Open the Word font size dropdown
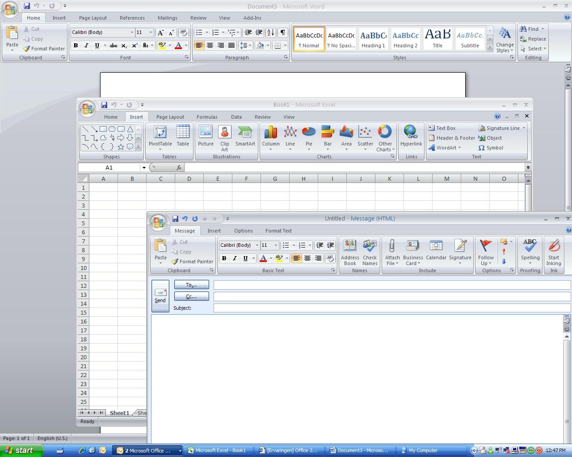The image size is (572, 457). [x=151, y=33]
